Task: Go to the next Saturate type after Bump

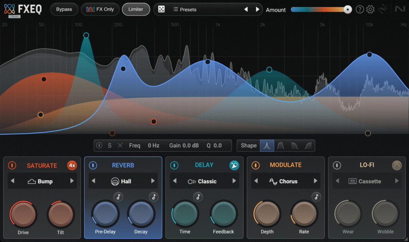Action: coord(72,181)
